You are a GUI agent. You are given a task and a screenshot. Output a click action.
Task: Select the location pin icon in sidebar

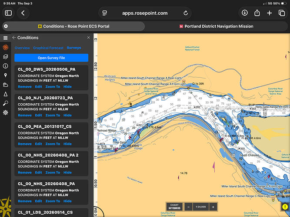coord(6,75)
